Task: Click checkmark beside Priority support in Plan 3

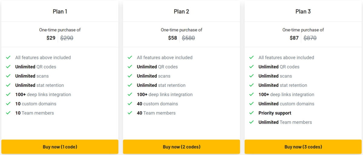Action: point(251,113)
